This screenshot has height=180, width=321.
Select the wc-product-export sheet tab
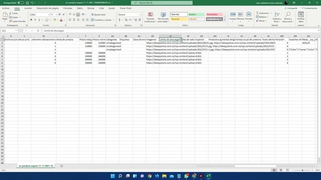[x=36, y=166]
